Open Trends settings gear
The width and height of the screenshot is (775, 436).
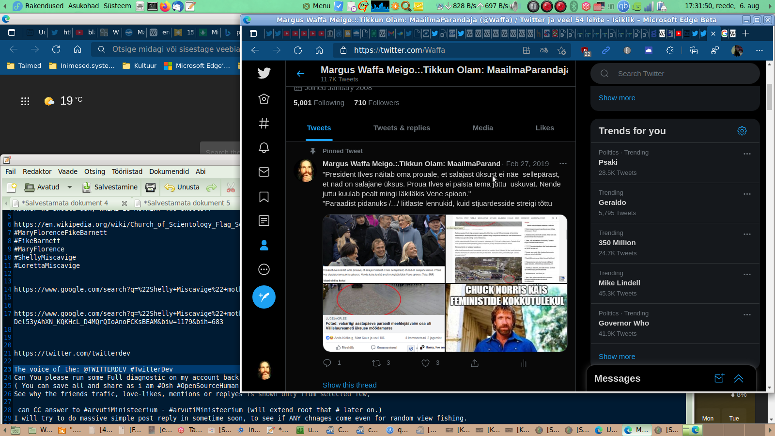[x=742, y=131]
